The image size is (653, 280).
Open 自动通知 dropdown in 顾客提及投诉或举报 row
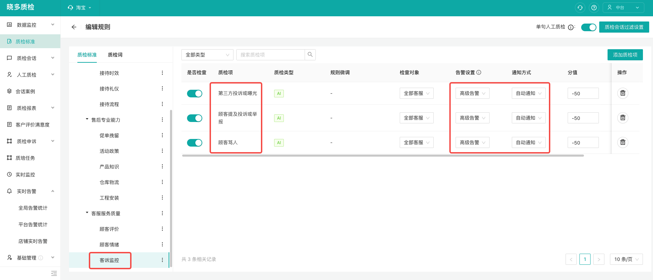tap(529, 118)
